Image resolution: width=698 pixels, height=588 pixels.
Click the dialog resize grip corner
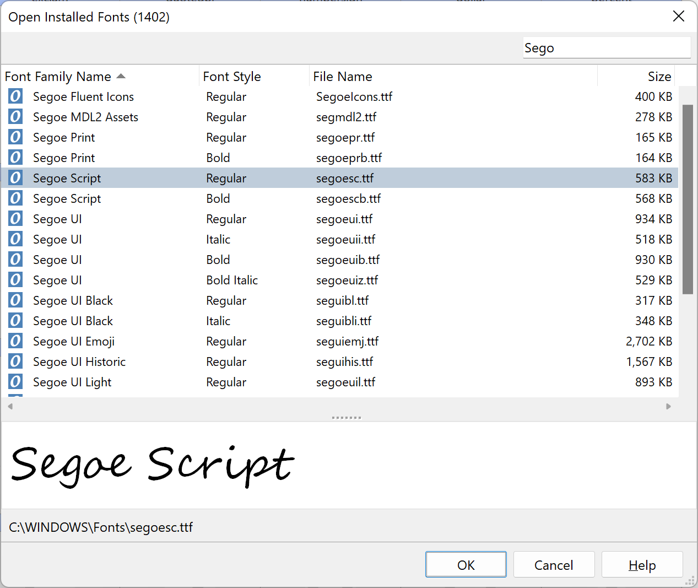(x=690, y=580)
